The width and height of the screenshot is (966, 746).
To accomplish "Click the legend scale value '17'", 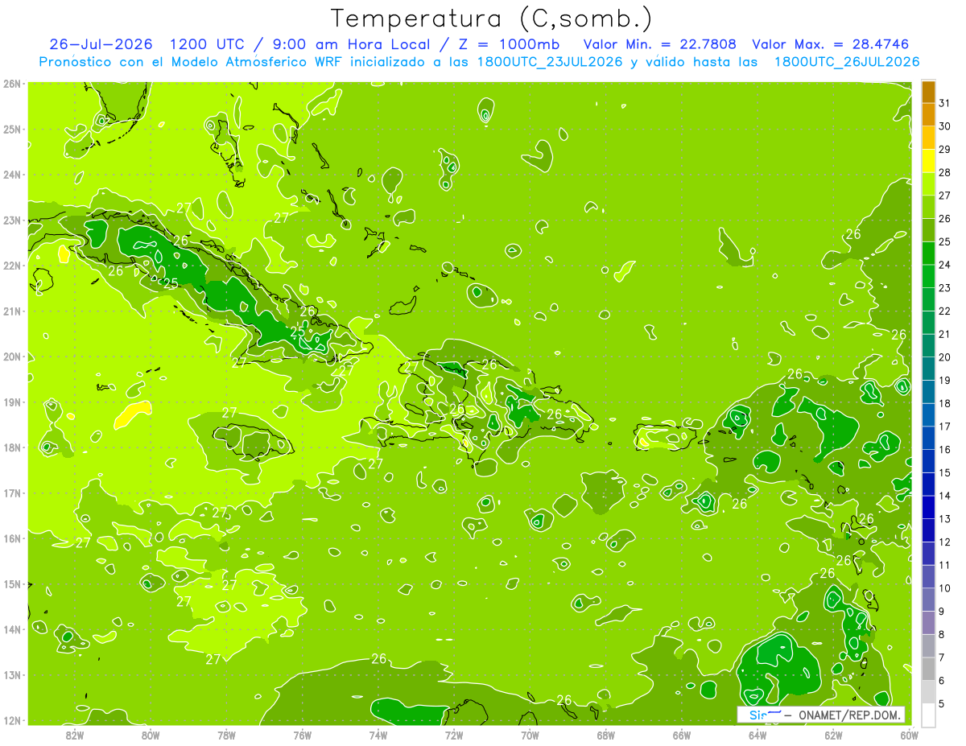I will click(x=944, y=427).
